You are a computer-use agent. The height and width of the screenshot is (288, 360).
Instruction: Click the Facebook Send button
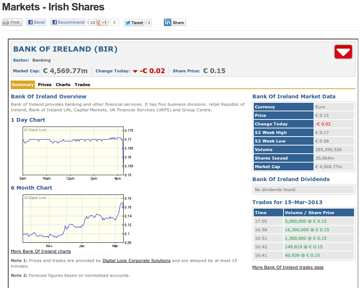click(36, 22)
